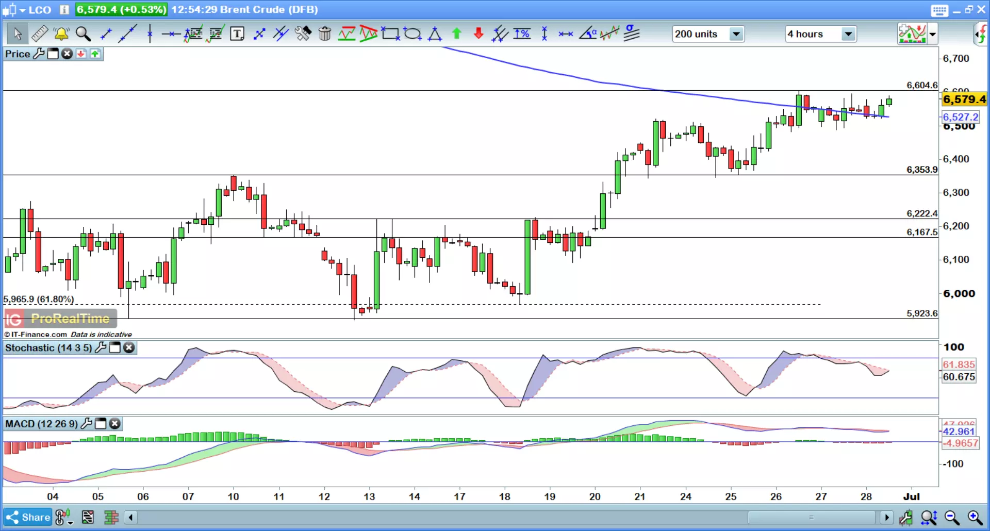Zoom out the chart
The image size is (990, 531).
(x=952, y=517)
